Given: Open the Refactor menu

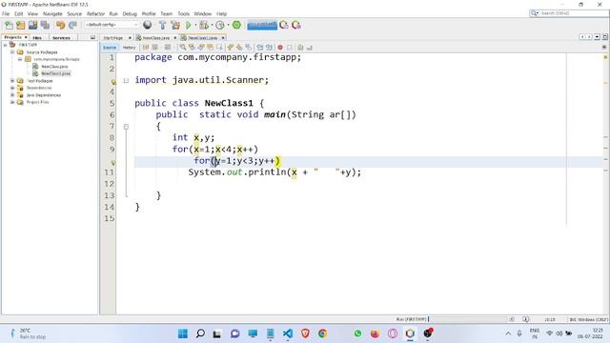Looking at the screenshot, I should click(x=95, y=13).
